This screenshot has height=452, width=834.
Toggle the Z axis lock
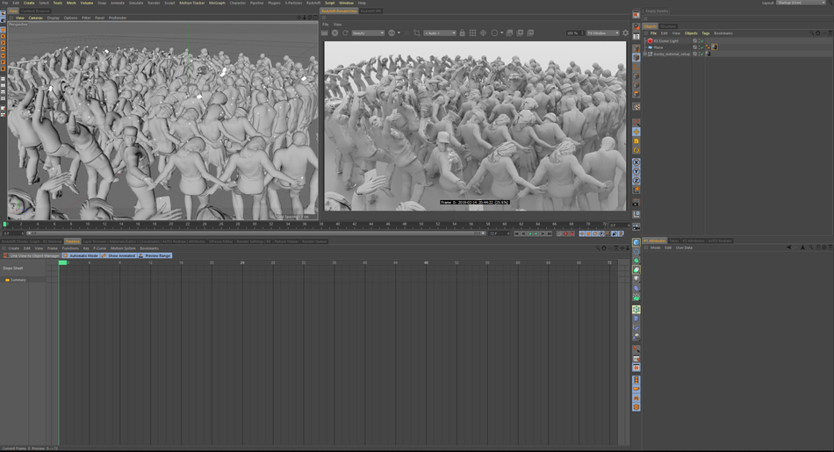coord(636,181)
